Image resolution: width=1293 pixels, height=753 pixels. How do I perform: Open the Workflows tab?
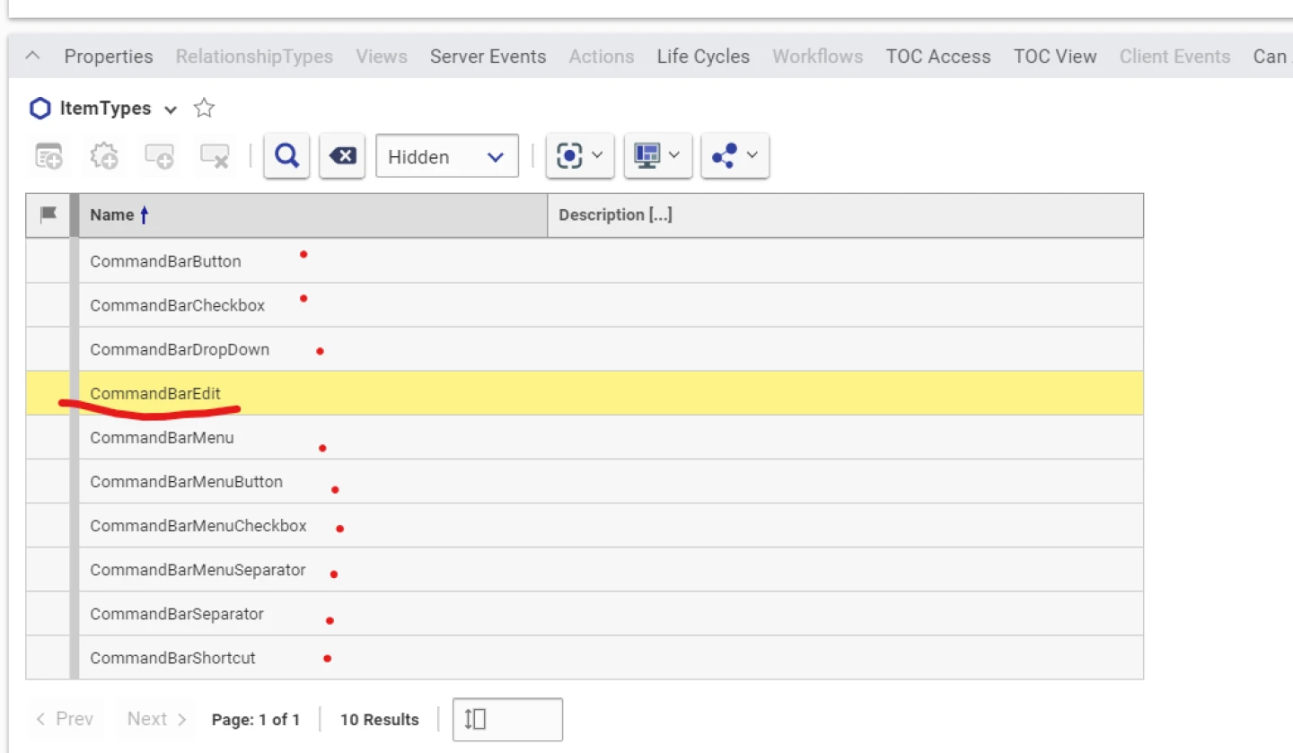(818, 57)
